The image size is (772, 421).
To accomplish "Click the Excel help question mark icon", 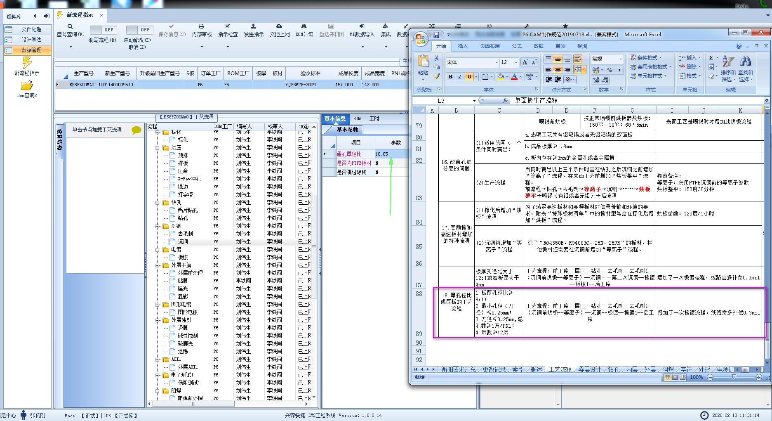I will [739, 46].
